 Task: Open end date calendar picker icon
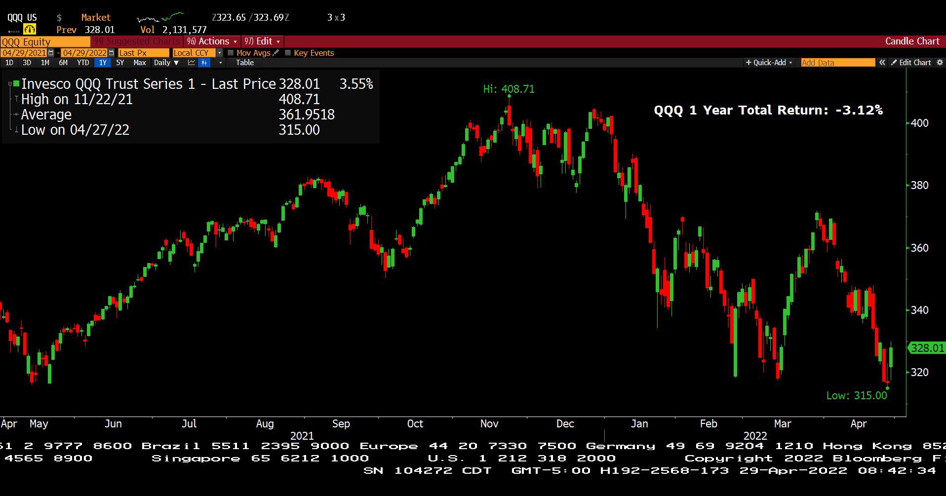[112, 53]
